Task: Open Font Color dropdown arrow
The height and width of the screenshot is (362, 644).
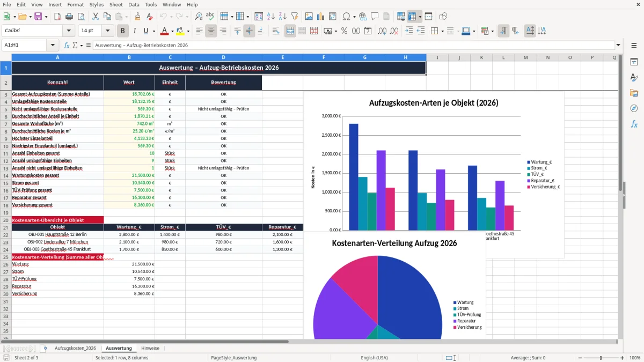Action: [x=172, y=31]
